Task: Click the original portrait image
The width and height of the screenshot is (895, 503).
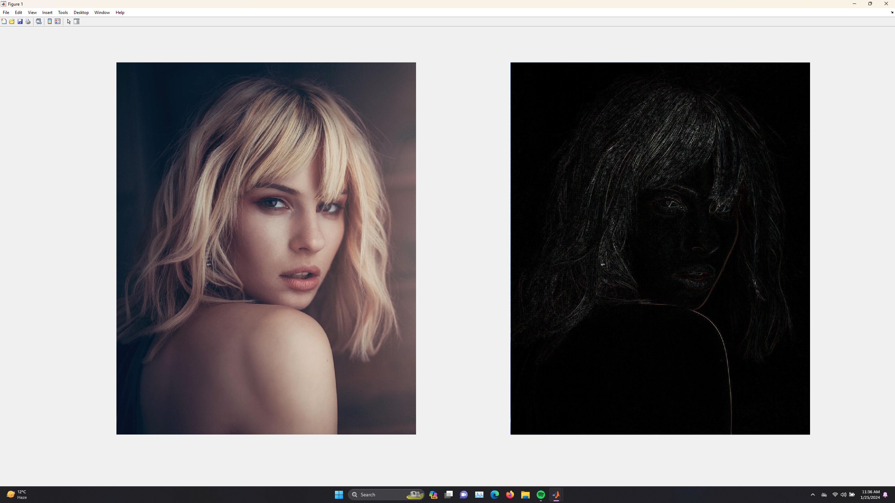Action: click(x=266, y=248)
